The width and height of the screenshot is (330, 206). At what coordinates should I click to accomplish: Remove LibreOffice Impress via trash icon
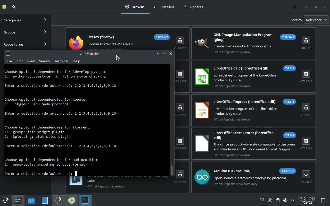(x=306, y=107)
